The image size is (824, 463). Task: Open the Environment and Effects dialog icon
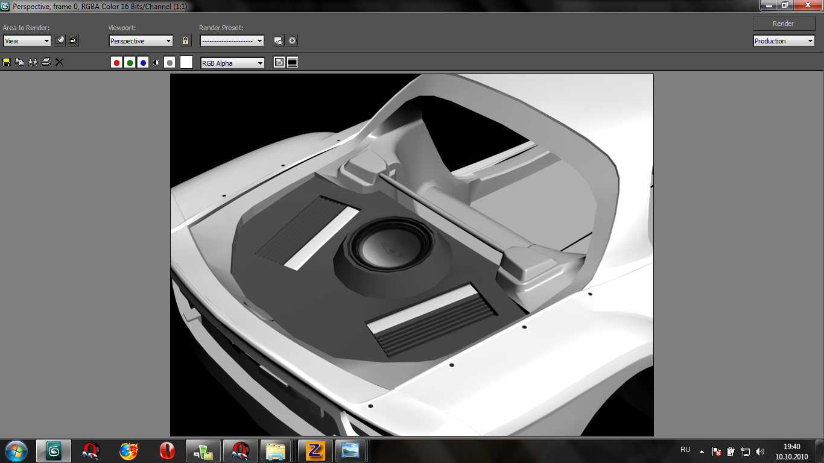[x=293, y=41]
